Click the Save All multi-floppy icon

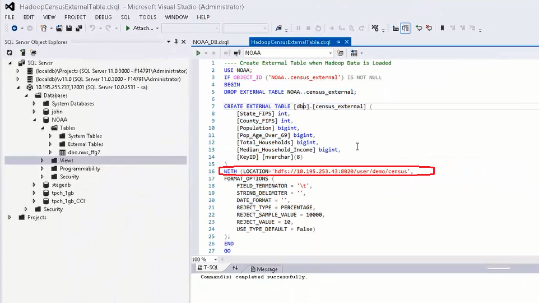pyautogui.click(x=78, y=28)
